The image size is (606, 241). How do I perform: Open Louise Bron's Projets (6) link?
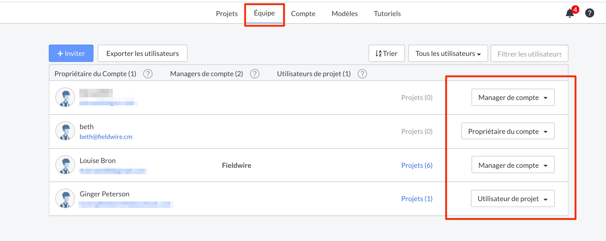[x=417, y=165]
